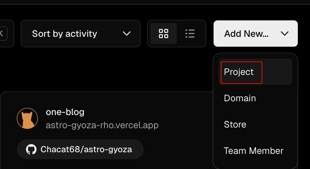This screenshot has width=310, height=169.
Task: Click the chevron arrow on Add New button
Action: tap(285, 34)
